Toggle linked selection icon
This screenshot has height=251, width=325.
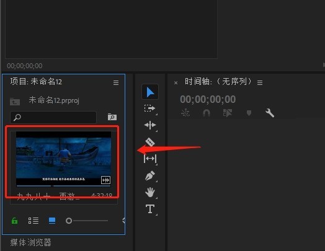pos(228,113)
